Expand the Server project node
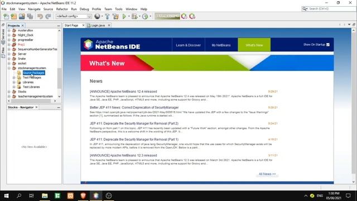Image resolution: width=357 pixels, height=201 pixels. [9, 54]
